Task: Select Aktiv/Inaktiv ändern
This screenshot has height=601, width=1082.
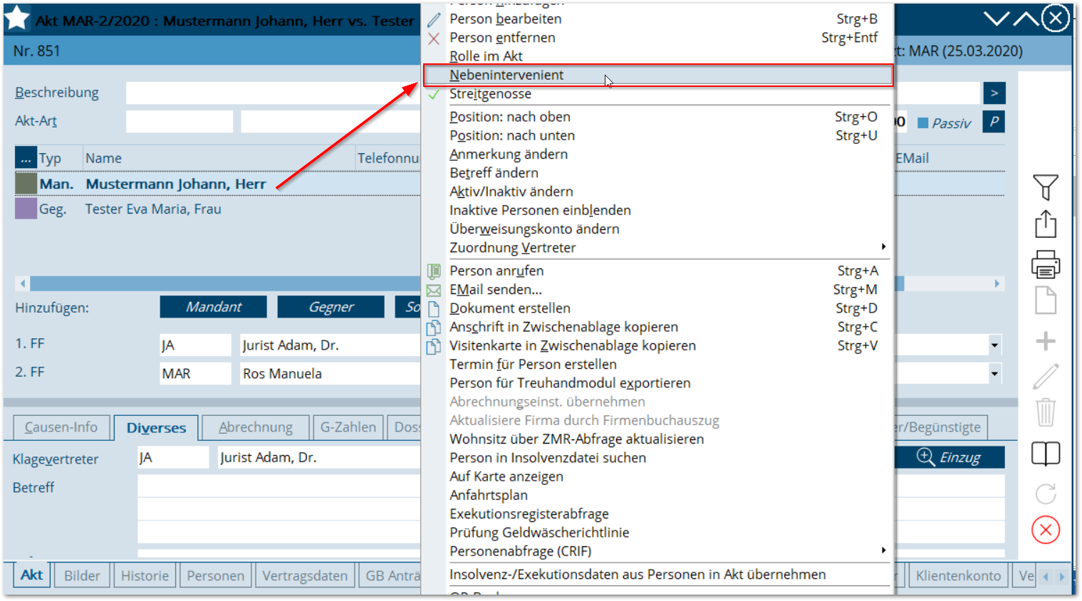Action: (657, 192)
